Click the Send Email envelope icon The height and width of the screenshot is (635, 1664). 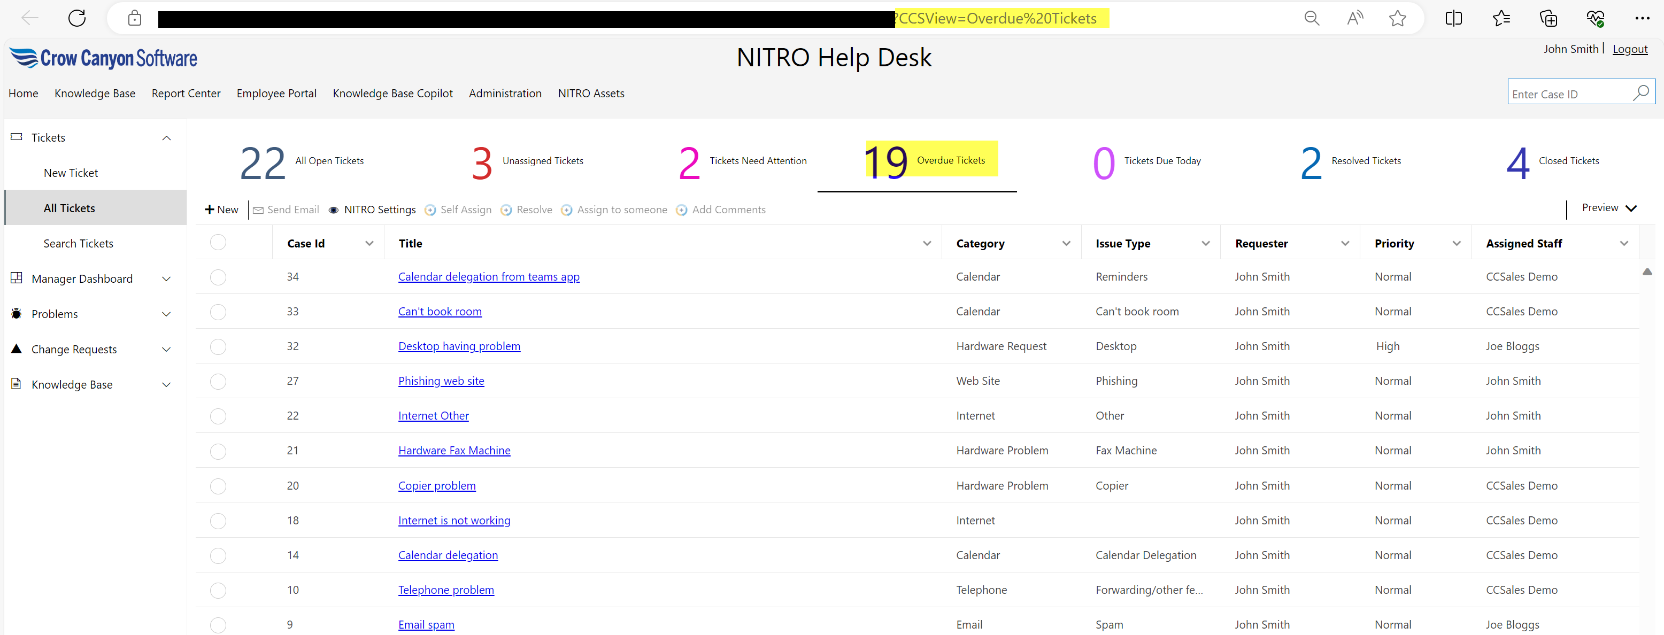pyautogui.click(x=258, y=210)
